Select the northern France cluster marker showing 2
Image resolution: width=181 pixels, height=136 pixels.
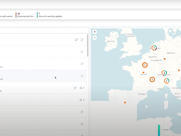tap(145, 65)
